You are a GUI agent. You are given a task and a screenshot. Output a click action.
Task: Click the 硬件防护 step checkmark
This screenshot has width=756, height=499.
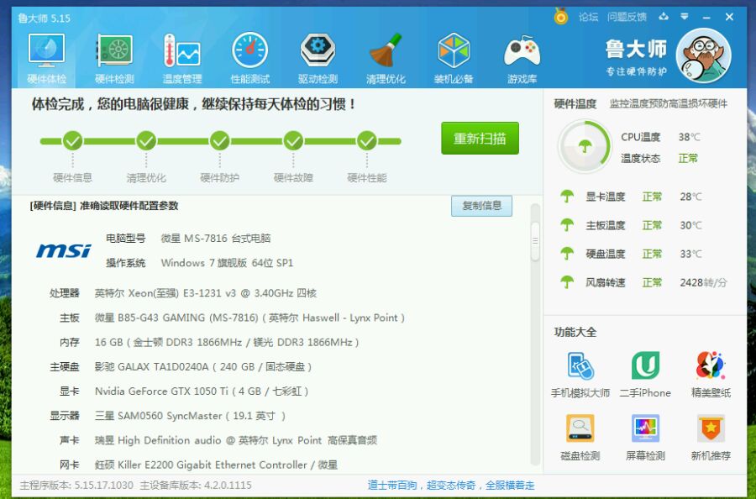pos(219,141)
